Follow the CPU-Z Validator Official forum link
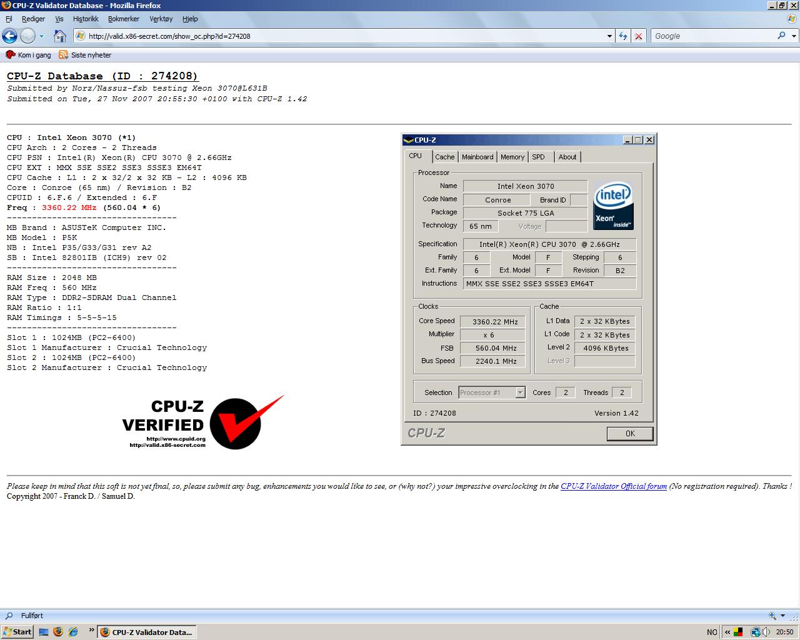The width and height of the screenshot is (800, 640). pyautogui.click(x=614, y=486)
